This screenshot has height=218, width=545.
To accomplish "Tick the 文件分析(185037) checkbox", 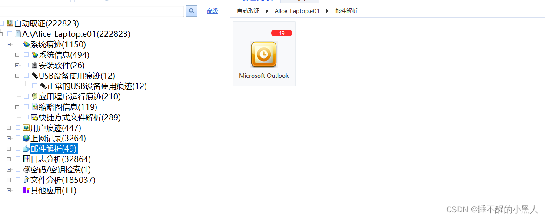I will (x=18, y=180).
